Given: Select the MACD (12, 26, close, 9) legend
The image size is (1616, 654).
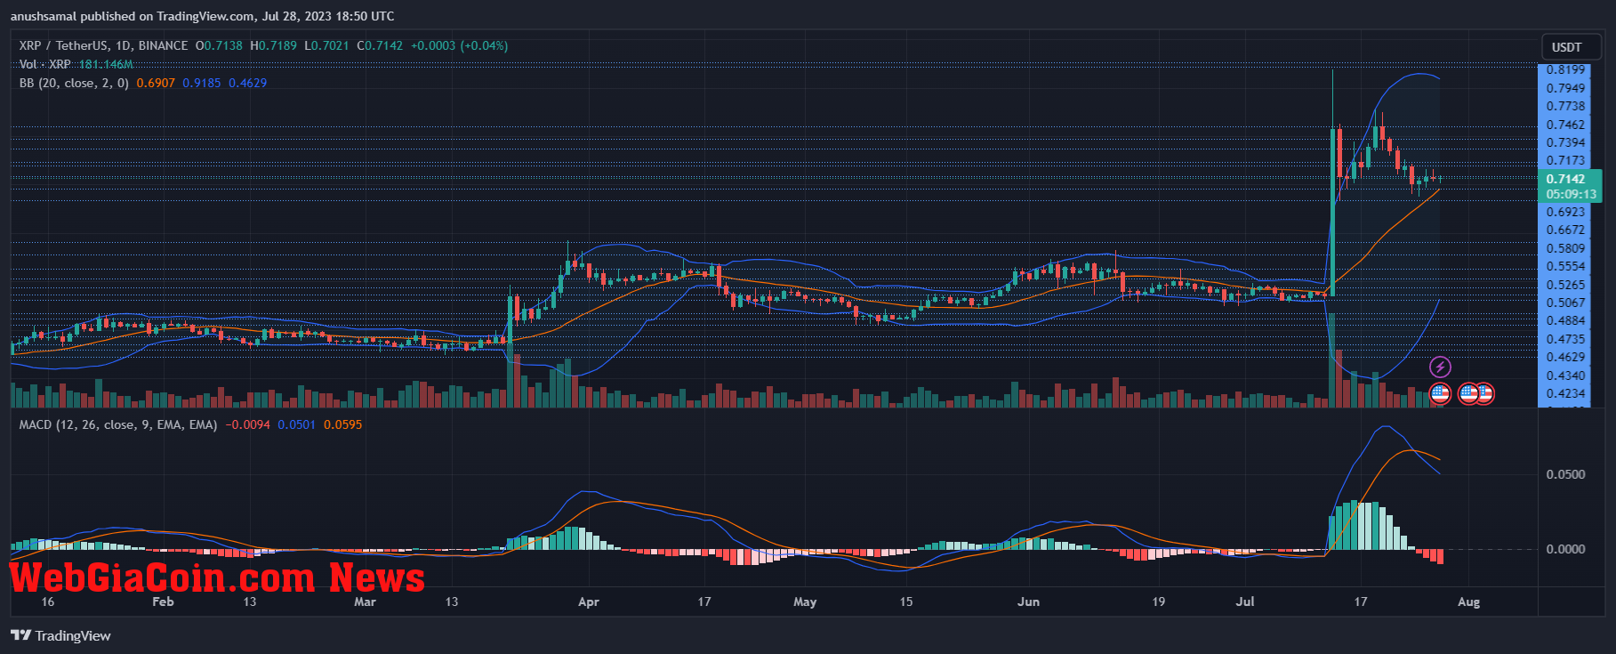Looking at the screenshot, I should click(118, 424).
